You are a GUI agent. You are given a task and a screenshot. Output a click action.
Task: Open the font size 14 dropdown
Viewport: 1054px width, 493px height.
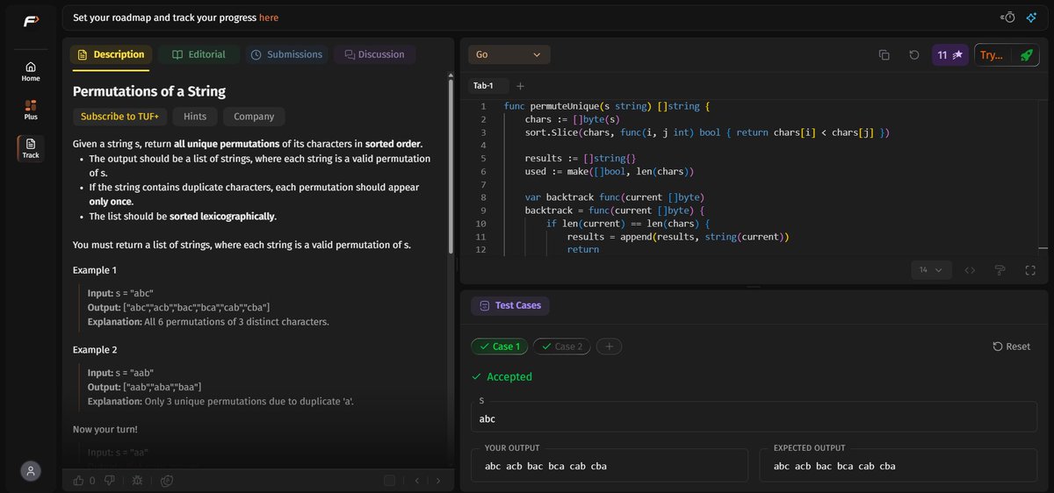pyautogui.click(x=930, y=270)
